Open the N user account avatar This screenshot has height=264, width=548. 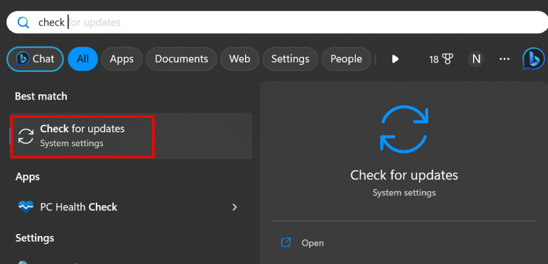click(476, 59)
